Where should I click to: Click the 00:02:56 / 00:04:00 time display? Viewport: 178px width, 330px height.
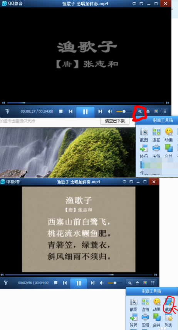point(34,283)
